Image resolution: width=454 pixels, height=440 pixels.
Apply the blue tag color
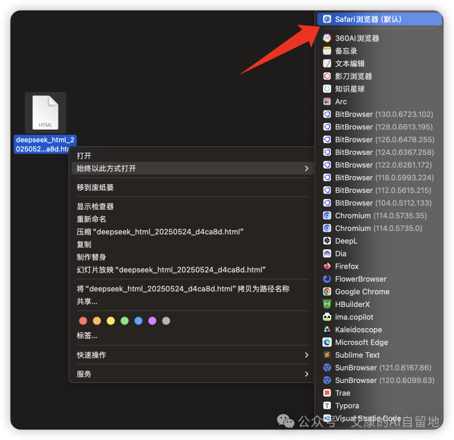(x=138, y=321)
